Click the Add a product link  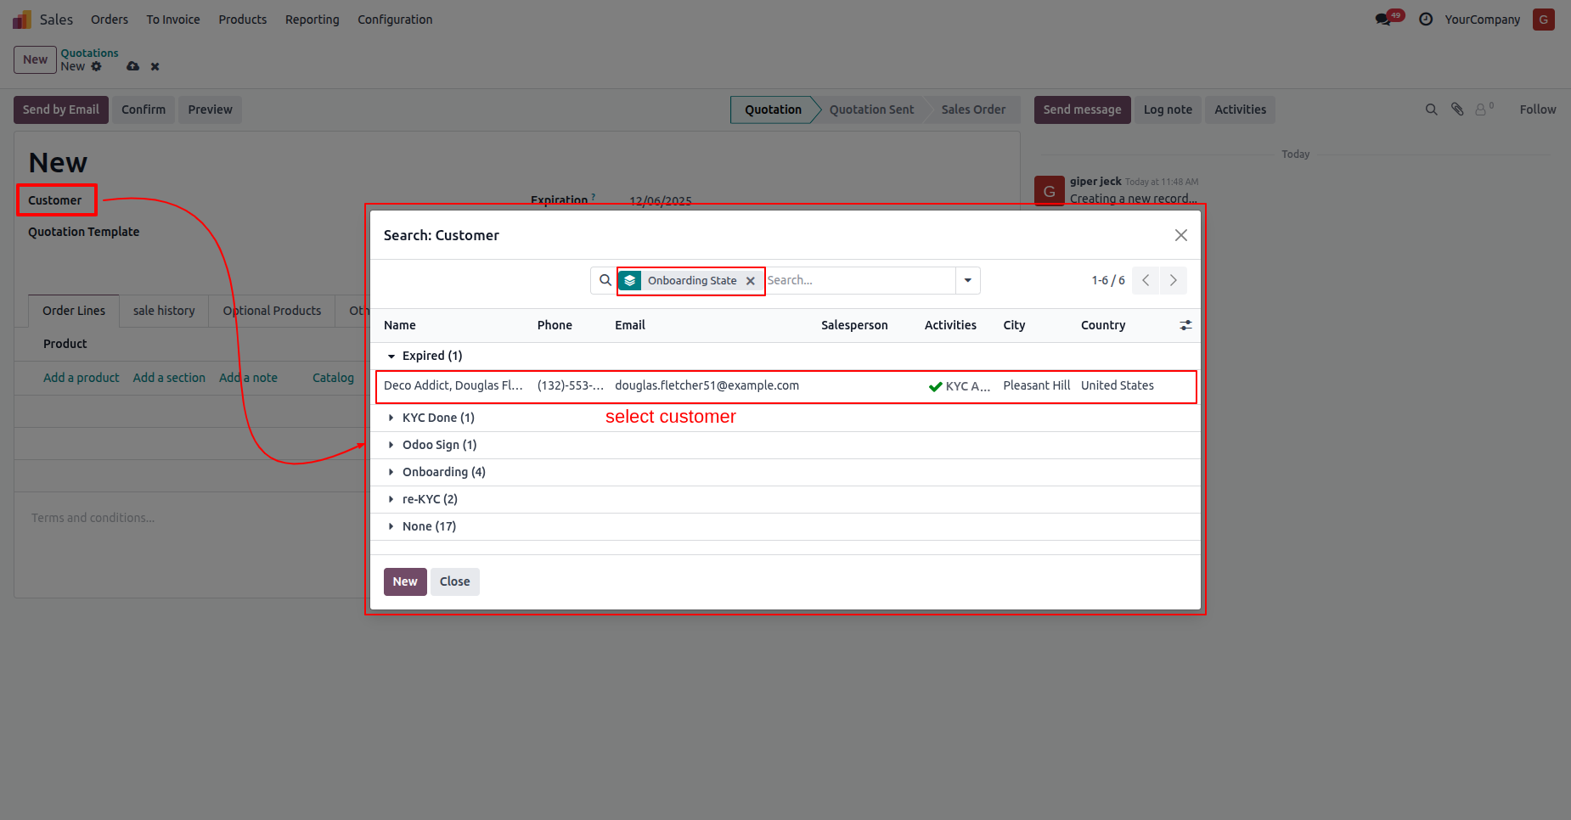coord(82,378)
